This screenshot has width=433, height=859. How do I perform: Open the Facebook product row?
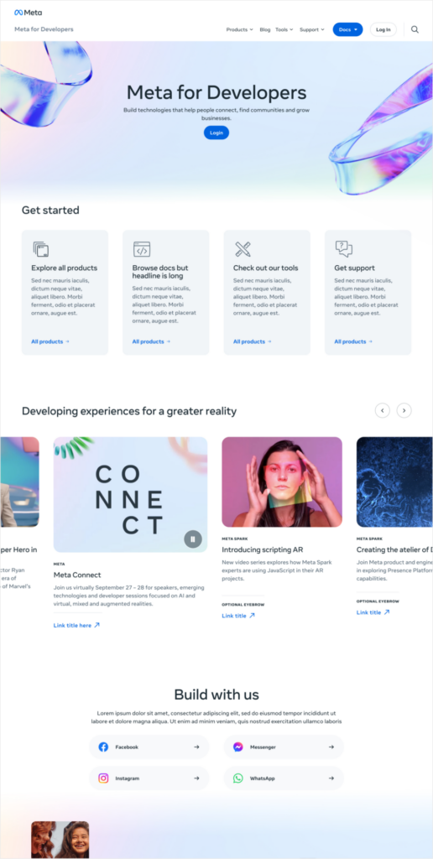tap(149, 747)
